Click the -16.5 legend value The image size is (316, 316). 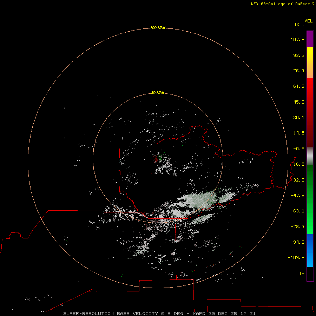tap(297, 164)
